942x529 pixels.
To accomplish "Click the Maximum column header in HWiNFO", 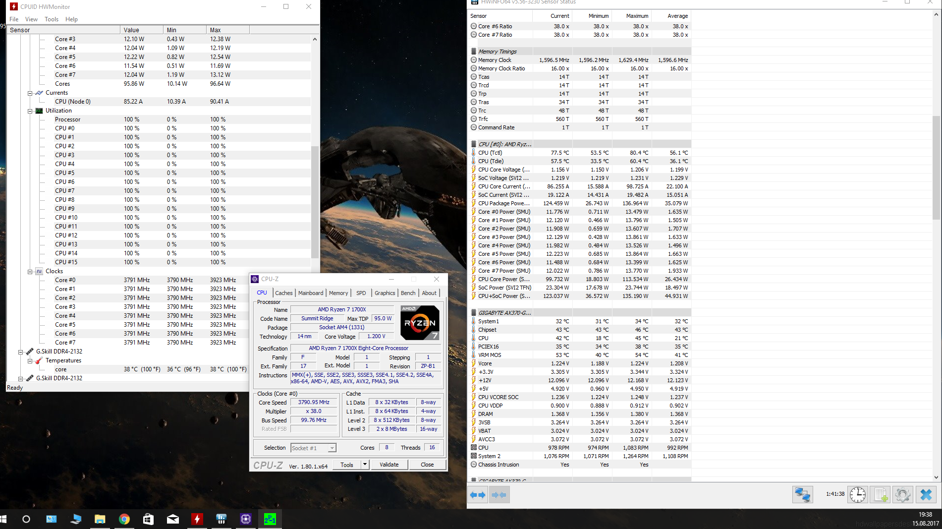I will (x=632, y=16).
